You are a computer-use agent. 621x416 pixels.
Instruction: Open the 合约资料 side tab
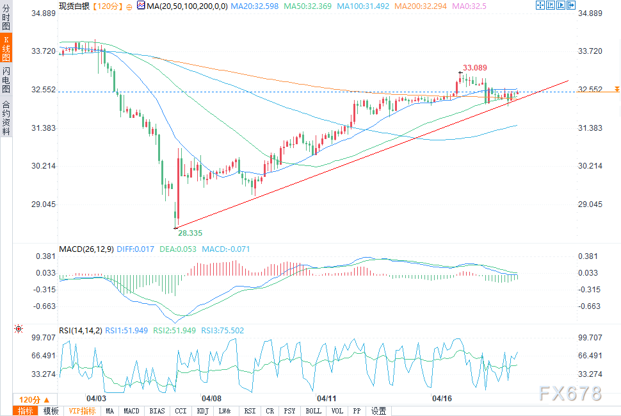click(x=6, y=117)
